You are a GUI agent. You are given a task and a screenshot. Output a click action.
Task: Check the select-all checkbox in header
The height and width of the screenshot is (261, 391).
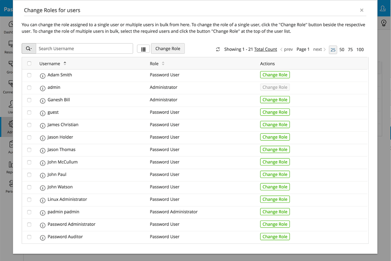[x=29, y=64]
